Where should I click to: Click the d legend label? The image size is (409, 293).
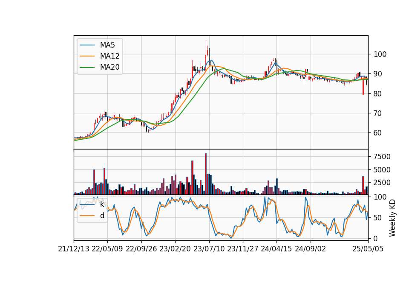(102, 216)
